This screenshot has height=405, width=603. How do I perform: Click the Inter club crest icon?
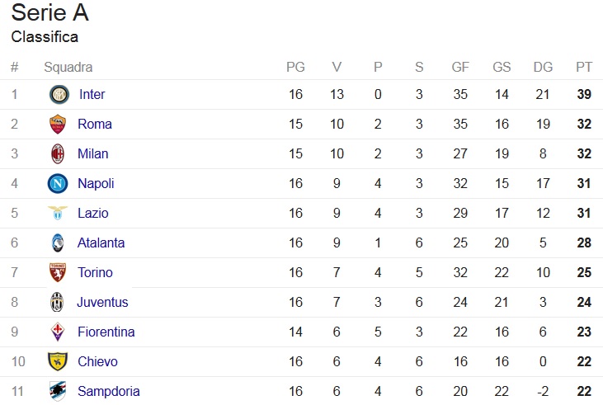tap(59, 94)
